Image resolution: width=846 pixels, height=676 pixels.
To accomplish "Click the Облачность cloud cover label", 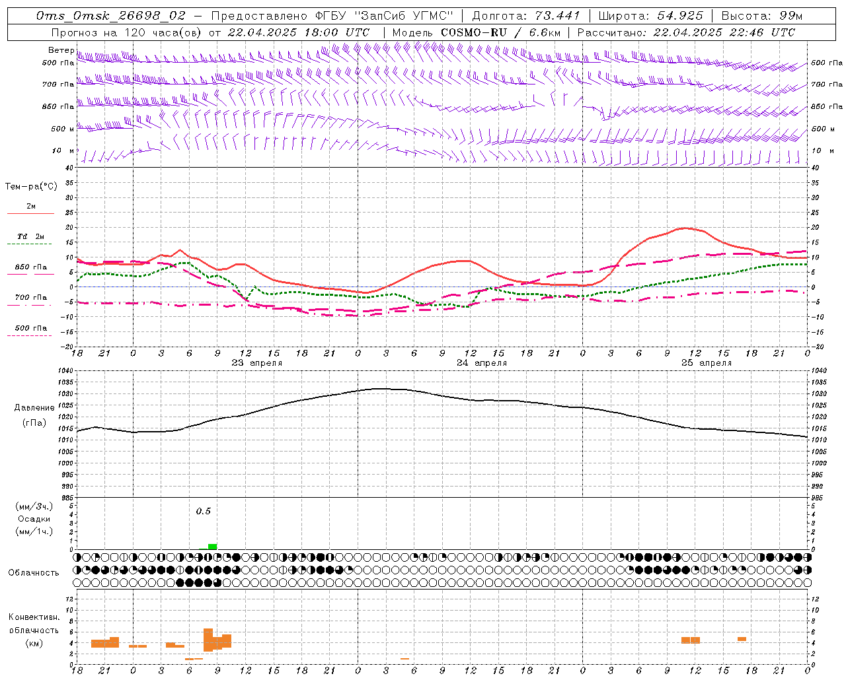I will click(x=34, y=573).
